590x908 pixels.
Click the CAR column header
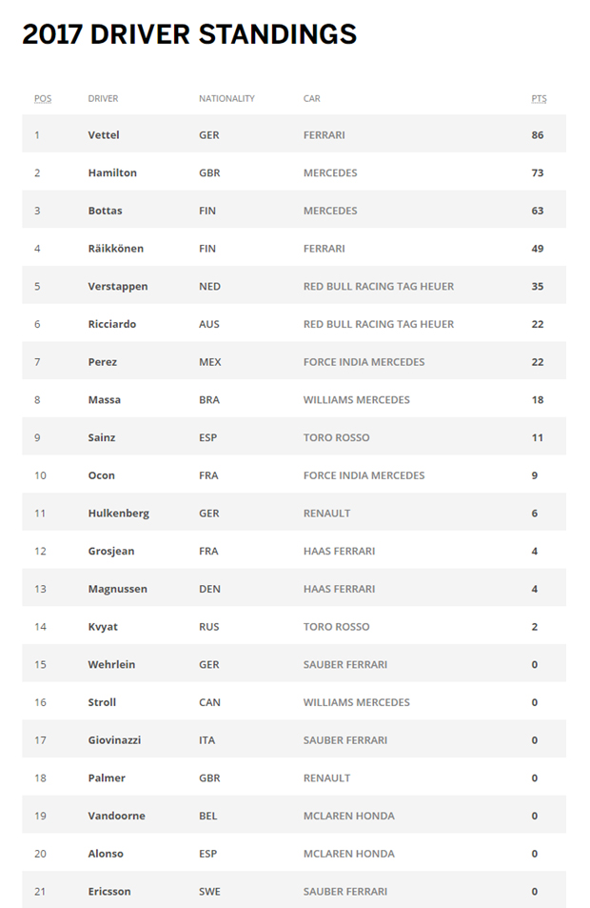[311, 98]
